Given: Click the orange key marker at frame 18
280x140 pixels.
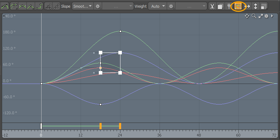Looking at the screenshot, I should [101, 126].
